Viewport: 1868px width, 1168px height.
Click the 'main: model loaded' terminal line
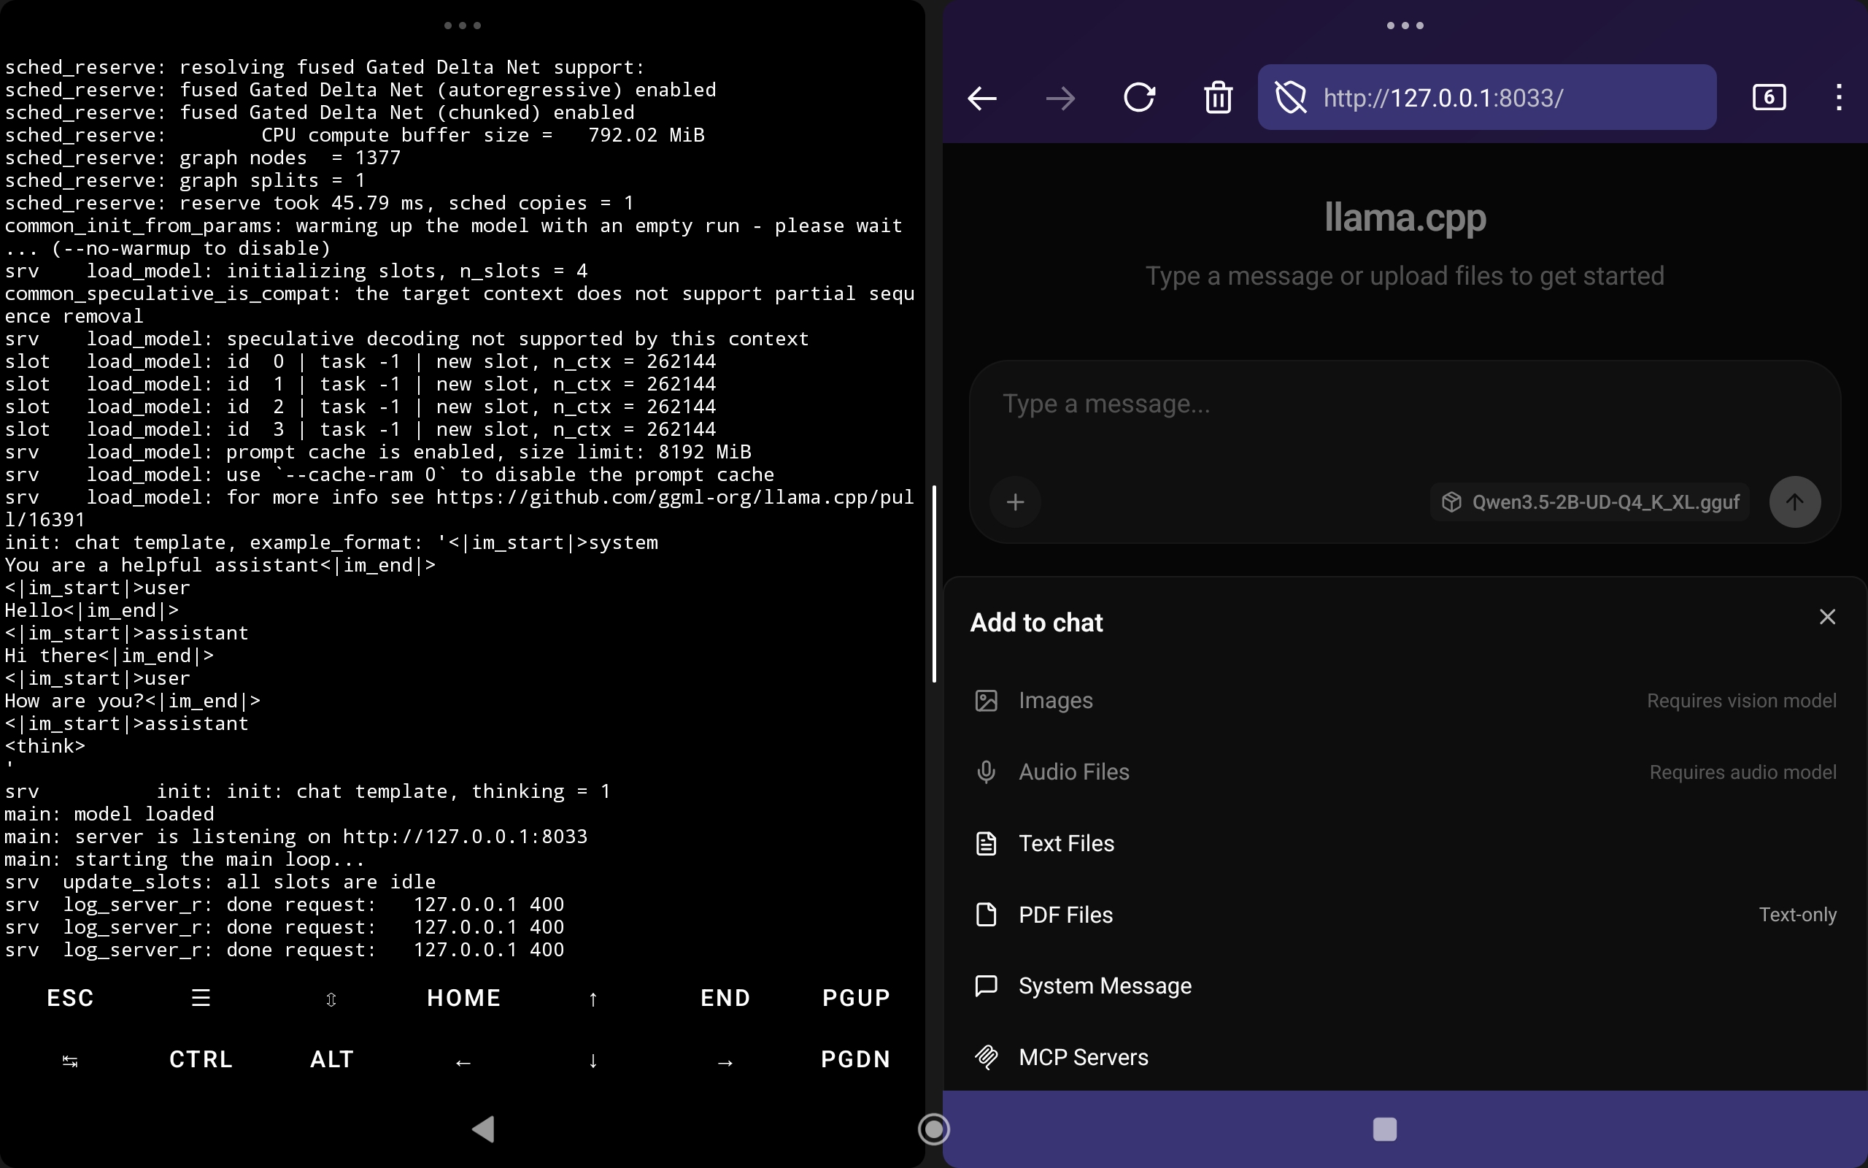tap(109, 814)
